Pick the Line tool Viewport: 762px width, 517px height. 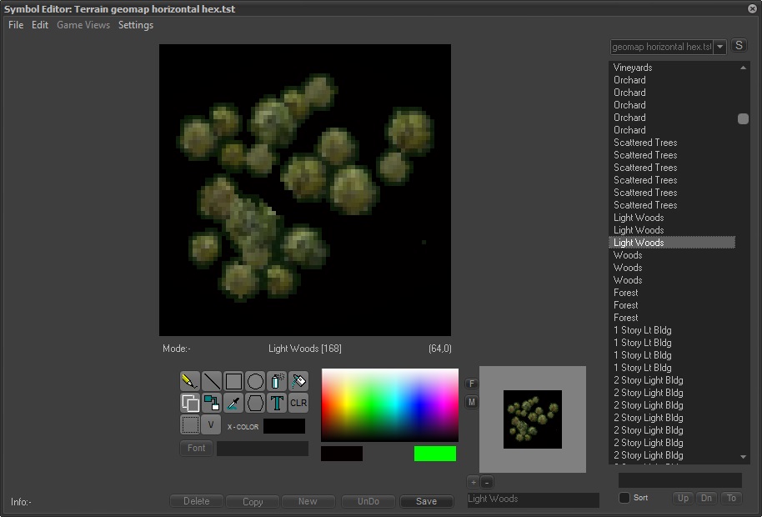point(212,382)
